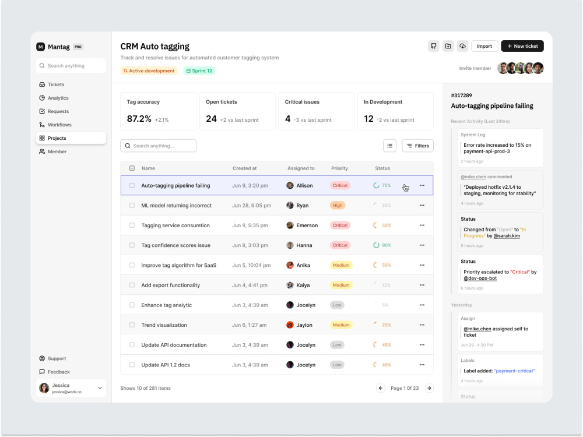
Task: Open more options for Tagging service consumtion
Action: [x=422, y=225]
